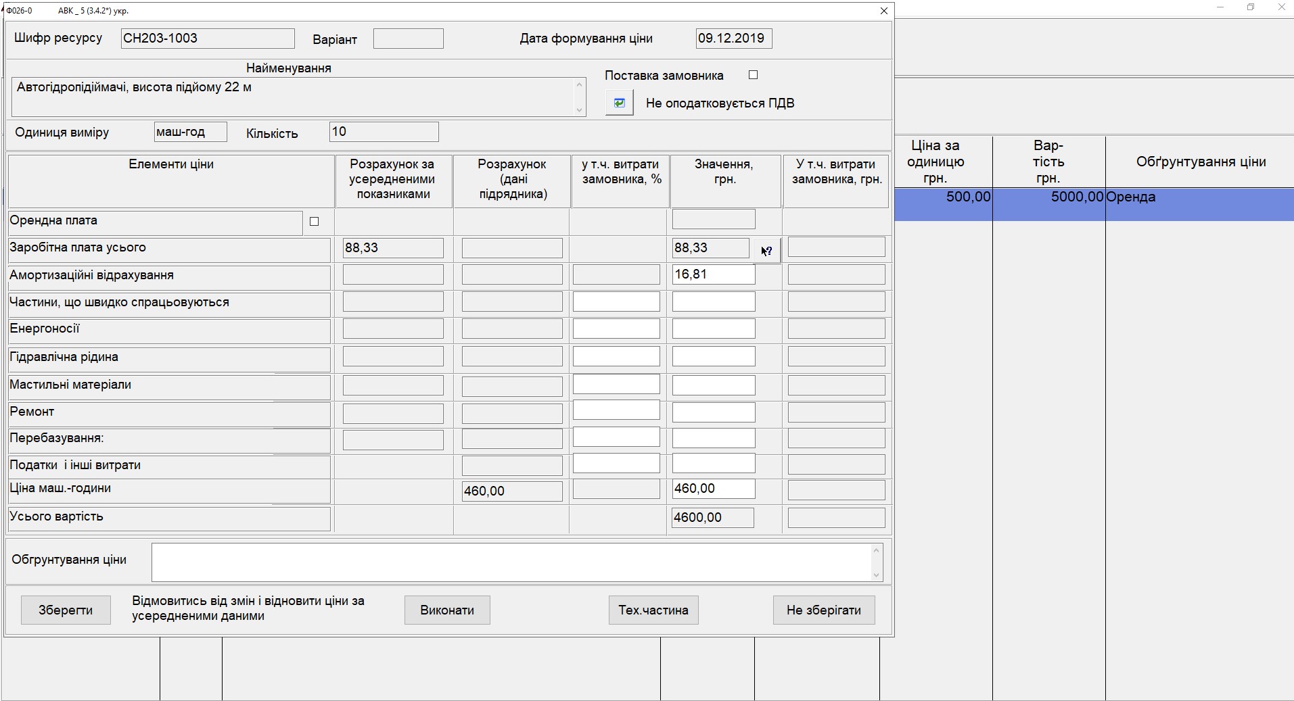Screen dimensions: 1294x701
Task: Click the Одиниця виміру field
Action: 191,132
